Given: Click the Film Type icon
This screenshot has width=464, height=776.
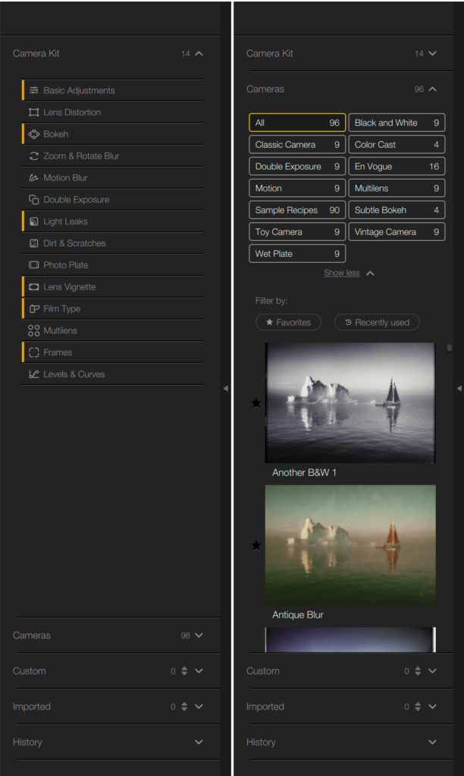Looking at the screenshot, I should [33, 308].
